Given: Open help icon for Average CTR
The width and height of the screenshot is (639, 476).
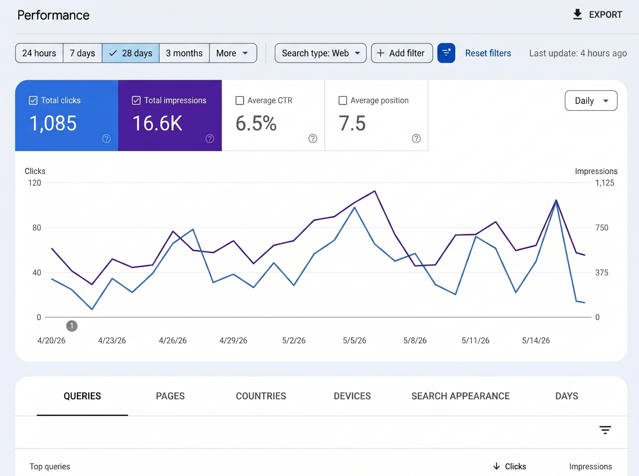Looking at the screenshot, I should click(313, 139).
